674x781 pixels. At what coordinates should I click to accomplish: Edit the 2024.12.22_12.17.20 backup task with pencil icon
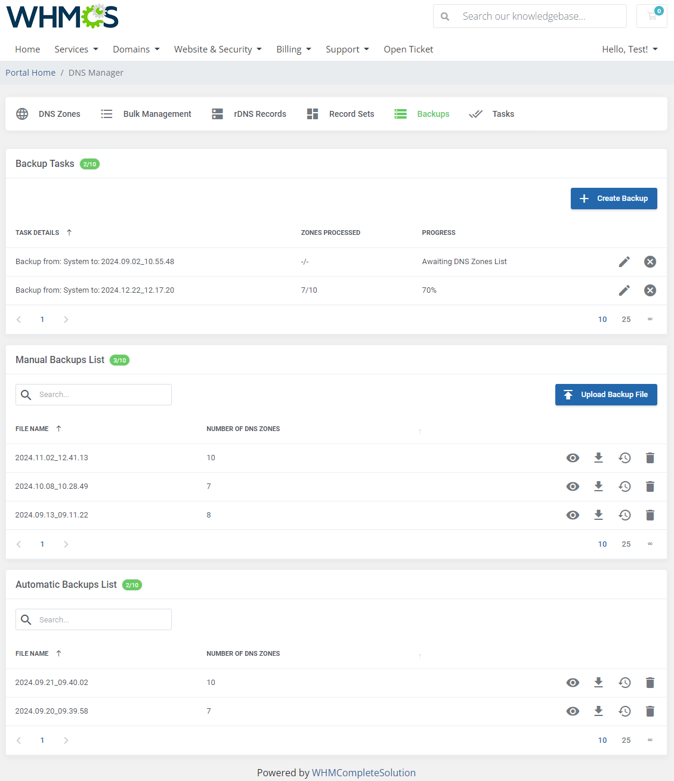(x=624, y=290)
